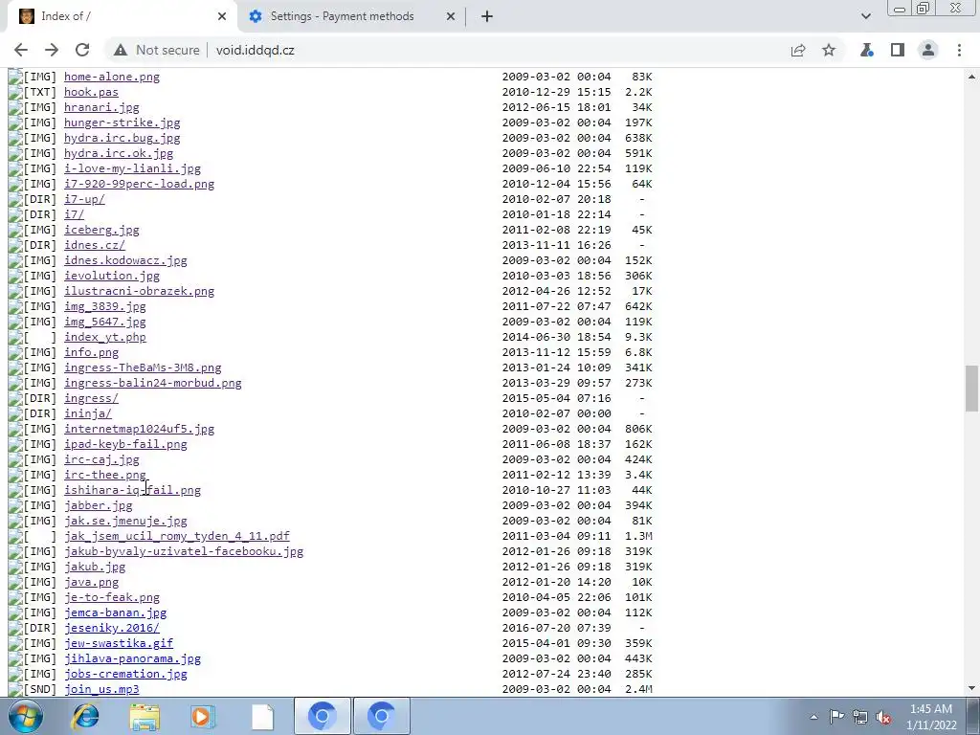Viewport: 980px width, 735px height.
Task: Open jihlava-panorama.jpg link
Action: (132, 658)
